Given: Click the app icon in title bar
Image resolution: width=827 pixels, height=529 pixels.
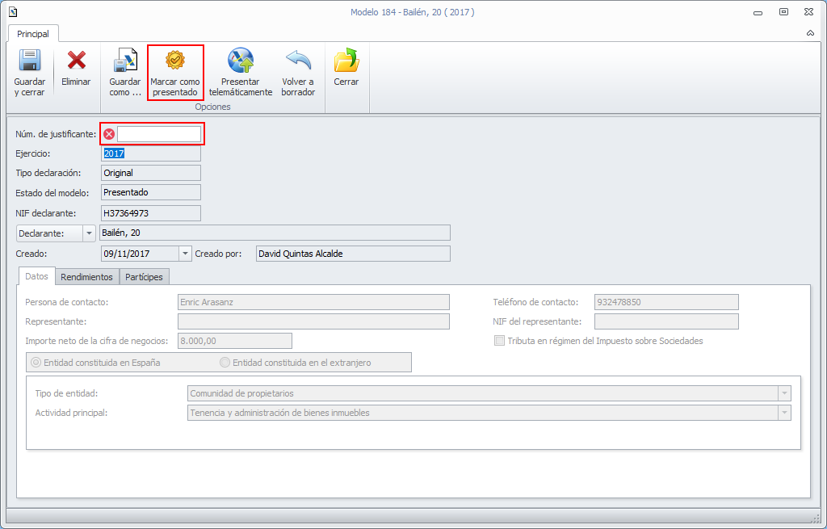Looking at the screenshot, I should click(13, 11).
